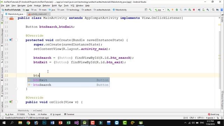
Task: Open the Device File Explorer sidebar tab
Action: point(222,100)
